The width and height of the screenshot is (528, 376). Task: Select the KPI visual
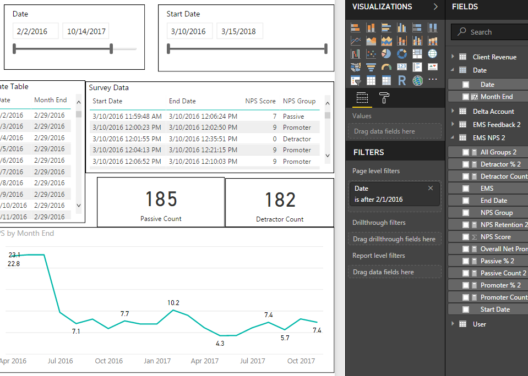[433, 67]
